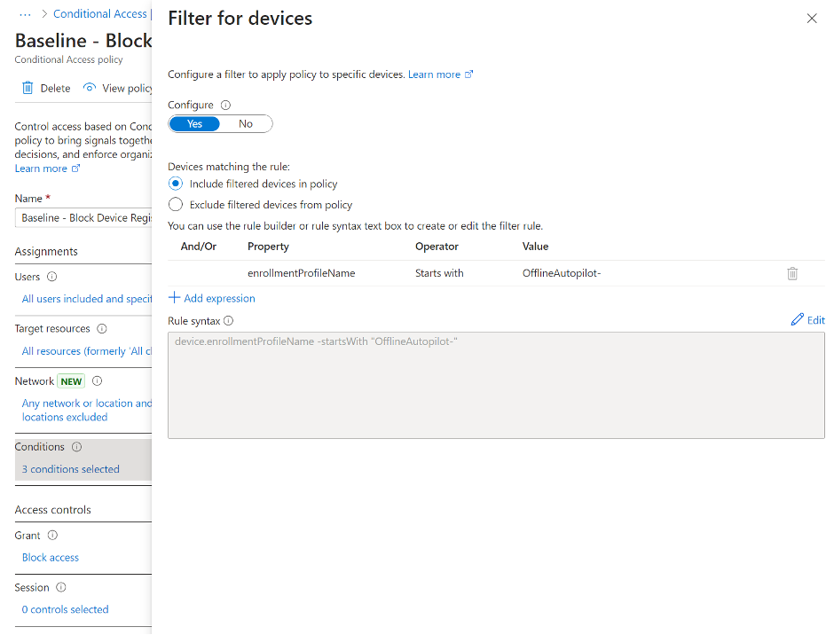Select Include filtered devices in policy

[176, 184]
